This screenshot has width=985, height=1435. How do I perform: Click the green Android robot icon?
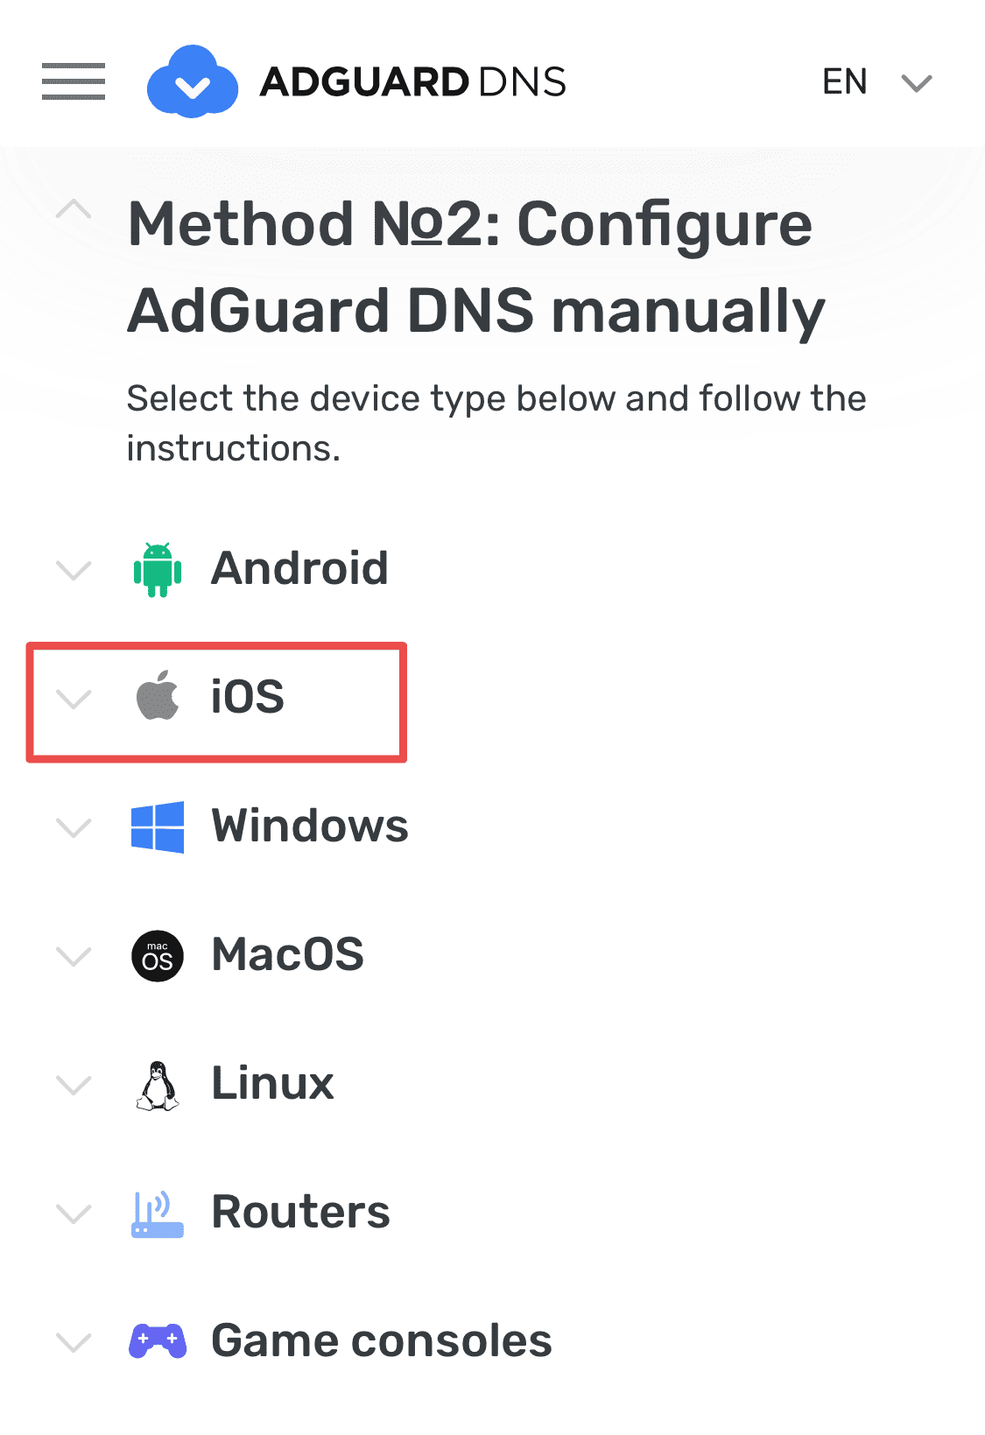(158, 570)
